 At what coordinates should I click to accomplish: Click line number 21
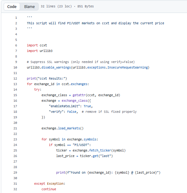pos(15,128)
